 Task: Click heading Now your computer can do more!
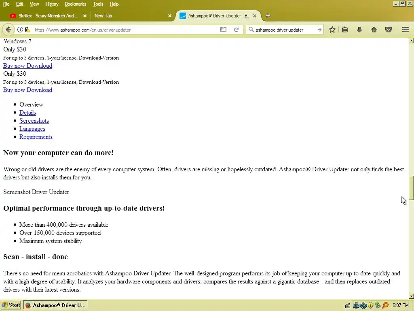click(58, 153)
